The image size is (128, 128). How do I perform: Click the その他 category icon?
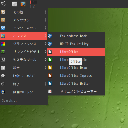point(3,12)
